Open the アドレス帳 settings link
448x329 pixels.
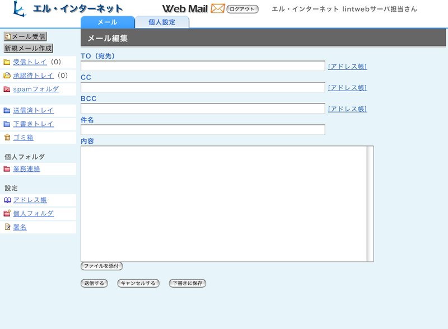(x=30, y=200)
